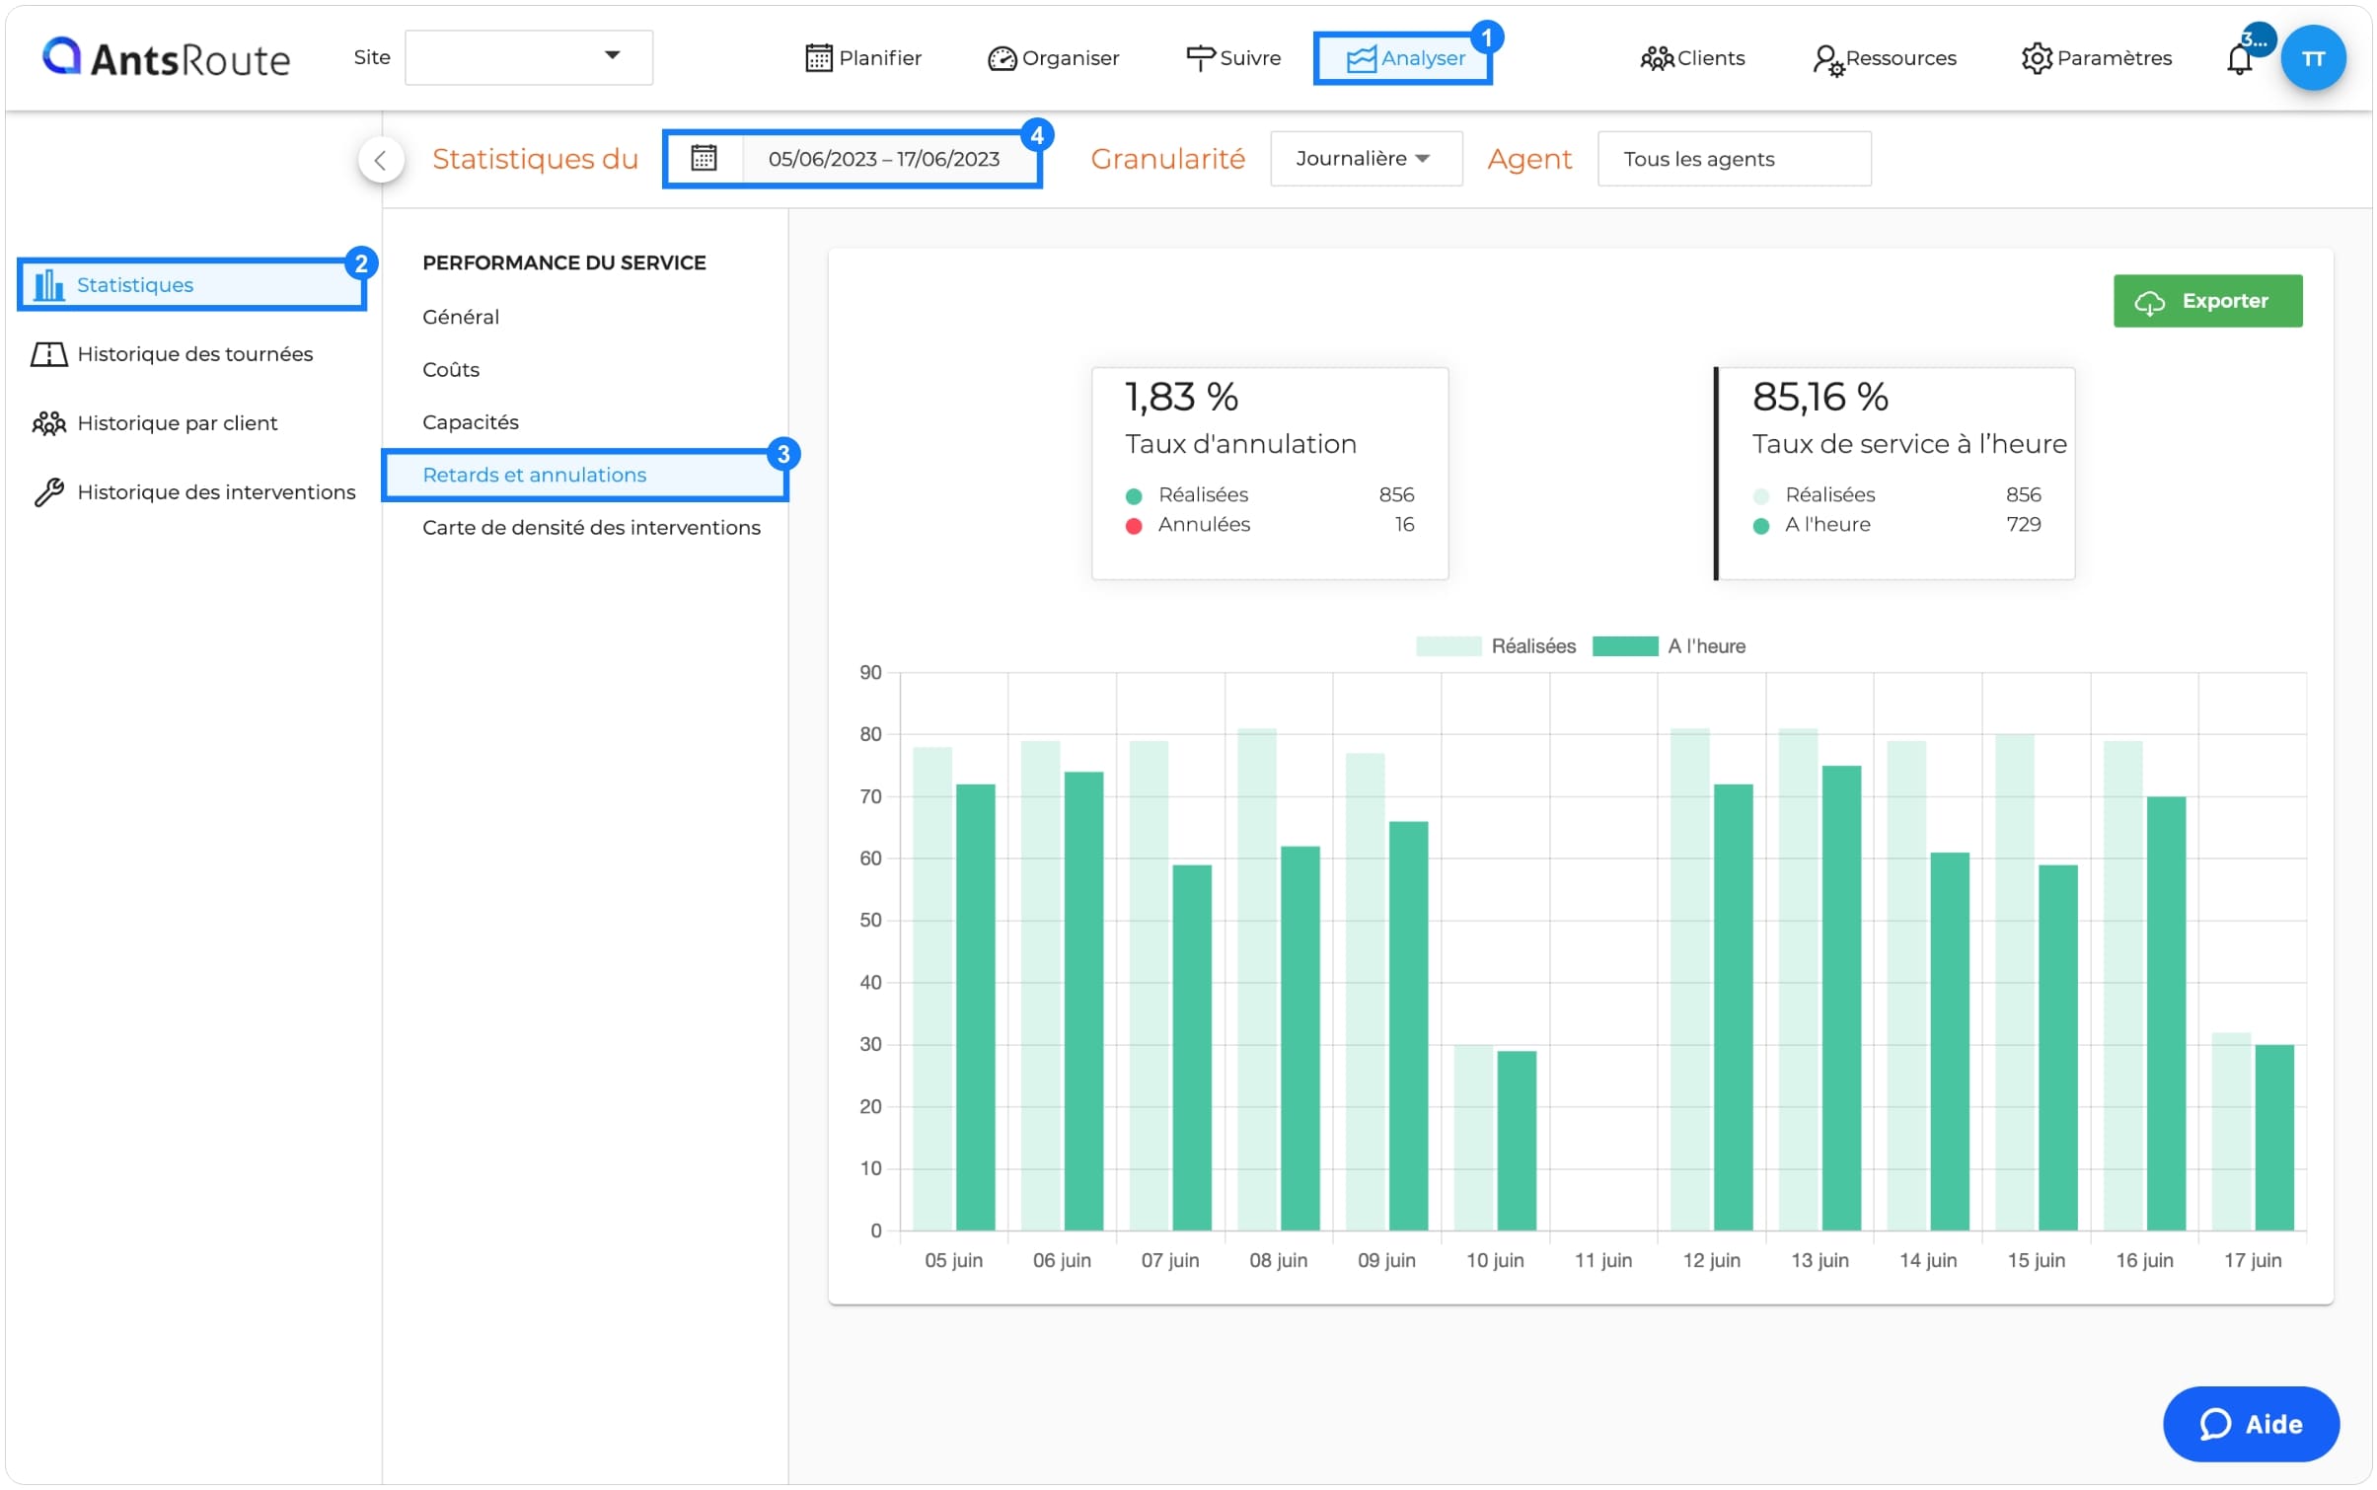
Task: Click the Exporter button
Action: pos(2207,301)
